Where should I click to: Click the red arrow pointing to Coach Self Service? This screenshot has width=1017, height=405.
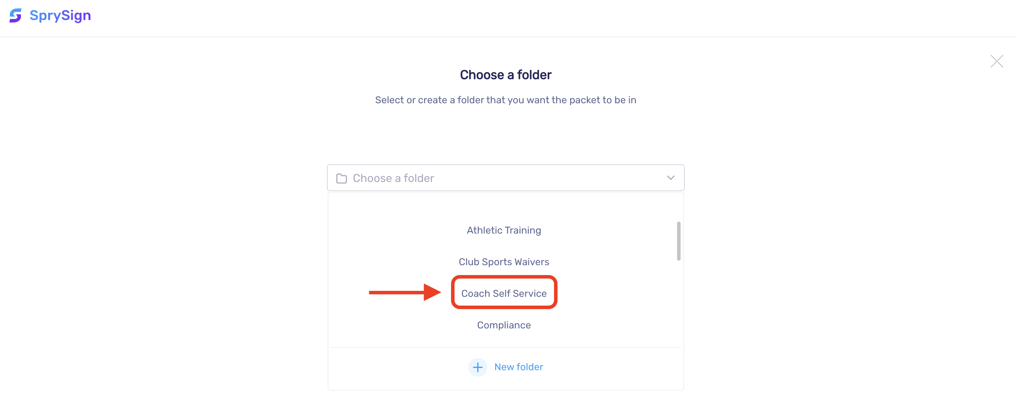point(405,292)
